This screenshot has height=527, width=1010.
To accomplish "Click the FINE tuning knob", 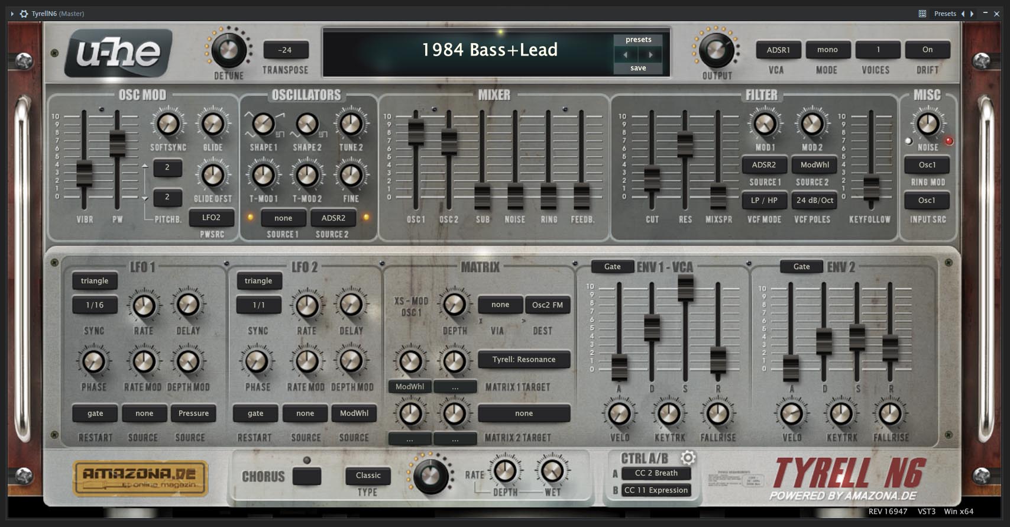I will [351, 176].
